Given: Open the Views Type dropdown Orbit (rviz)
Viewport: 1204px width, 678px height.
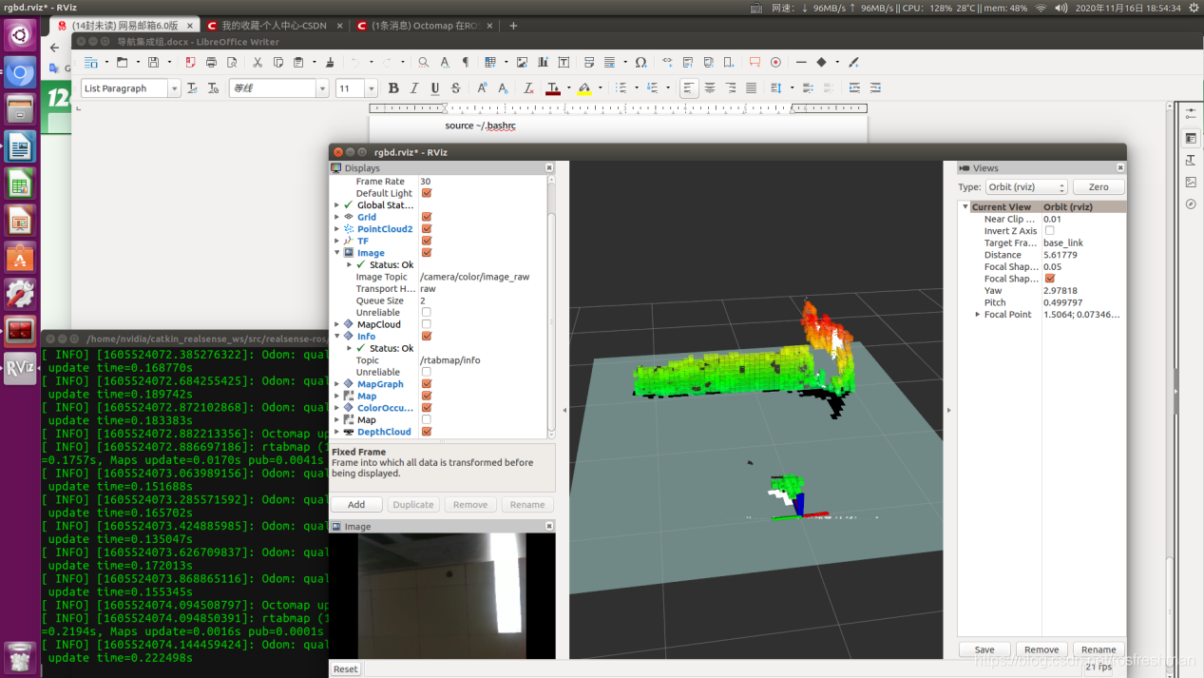Looking at the screenshot, I should 1026,187.
